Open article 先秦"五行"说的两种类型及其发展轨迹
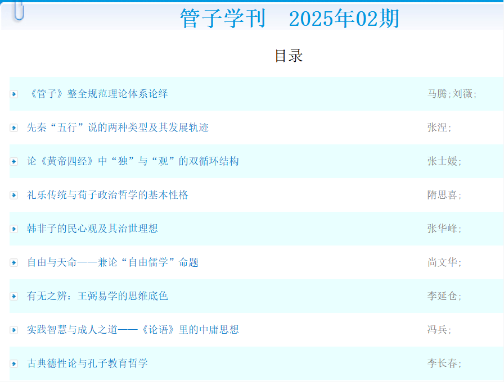 [x=118, y=128]
